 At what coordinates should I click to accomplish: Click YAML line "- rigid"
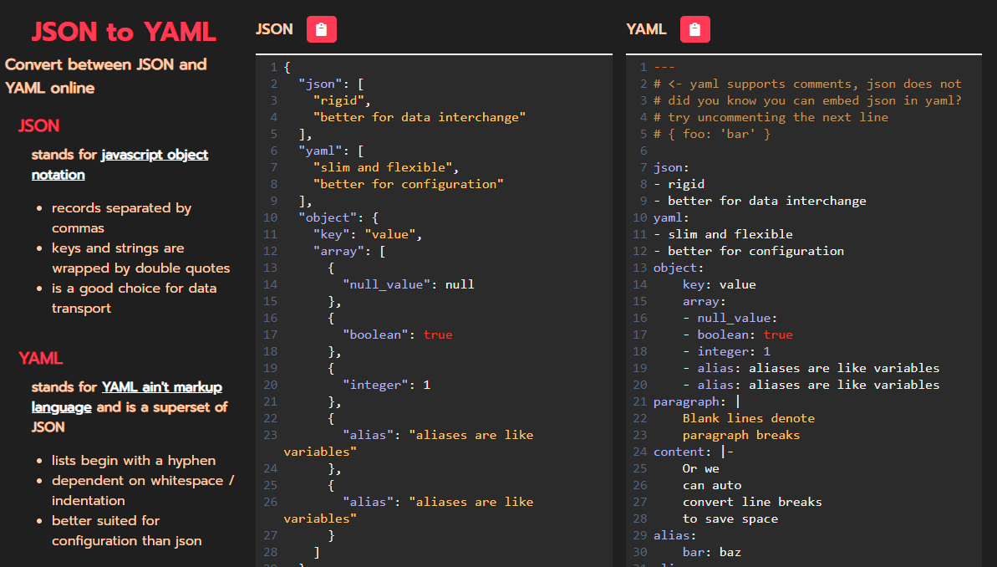pos(679,184)
